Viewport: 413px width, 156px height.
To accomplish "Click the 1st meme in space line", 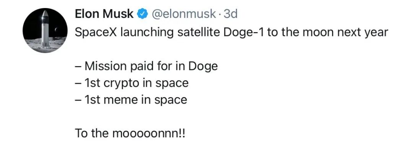I will coord(131,100).
